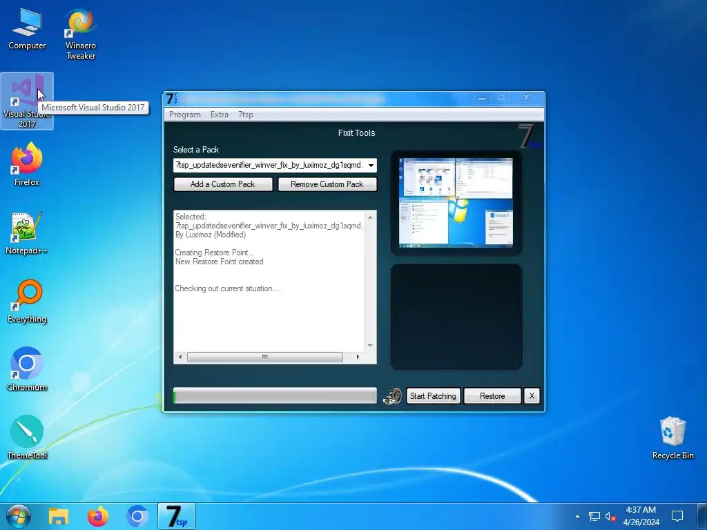
Task: Click the 'Fixit Tools' heading
Action: tap(357, 133)
